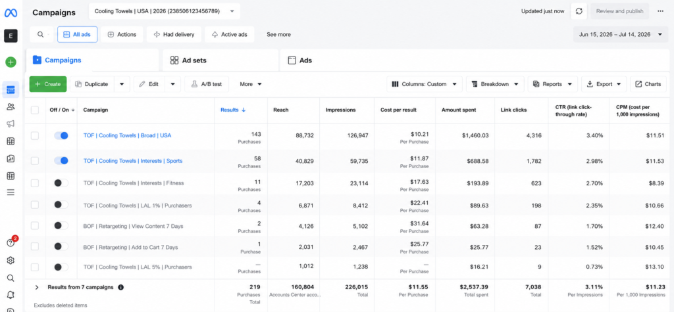The width and height of the screenshot is (674, 312).
Task: Apply the Had delivery filter
Action: (x=173, y=34)
